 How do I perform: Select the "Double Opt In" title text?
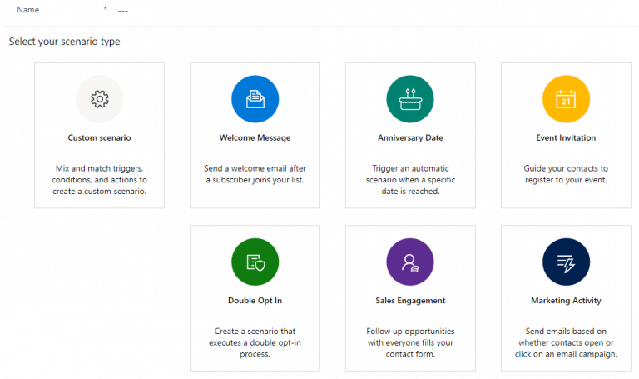coord(255,301)
